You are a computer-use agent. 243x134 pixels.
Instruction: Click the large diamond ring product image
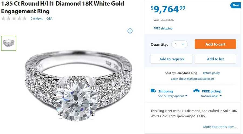pyautogui.click(x=78, y=86)
